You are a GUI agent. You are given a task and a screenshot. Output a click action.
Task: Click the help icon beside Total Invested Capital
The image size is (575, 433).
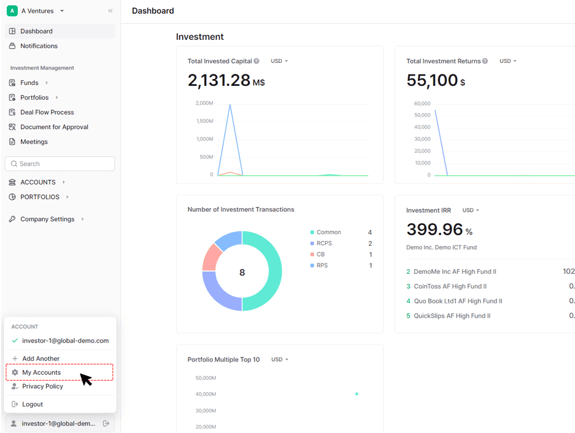[256, 61]
